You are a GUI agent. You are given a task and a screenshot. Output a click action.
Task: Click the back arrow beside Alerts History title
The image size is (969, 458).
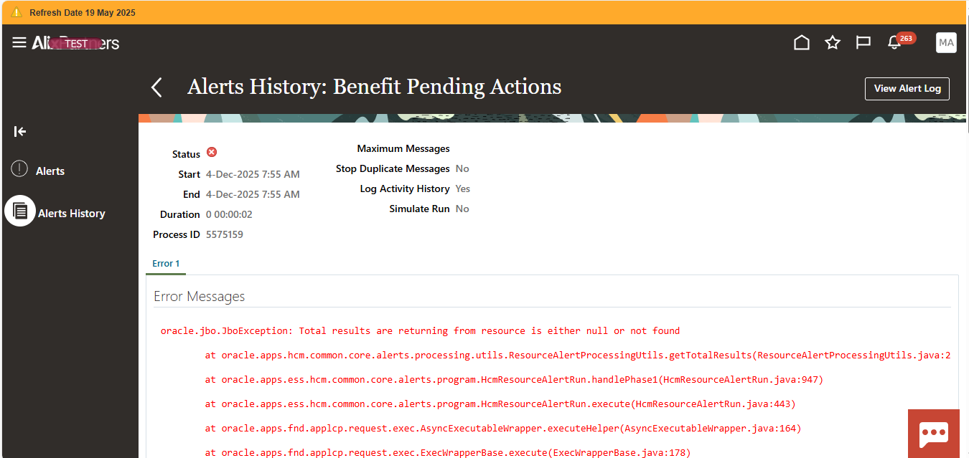156,87
